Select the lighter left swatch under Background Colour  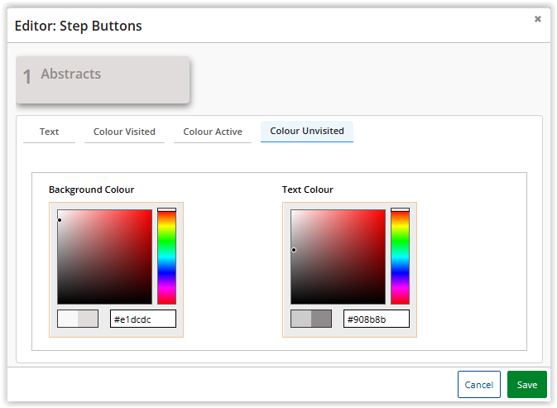click(x=68, y=319)
